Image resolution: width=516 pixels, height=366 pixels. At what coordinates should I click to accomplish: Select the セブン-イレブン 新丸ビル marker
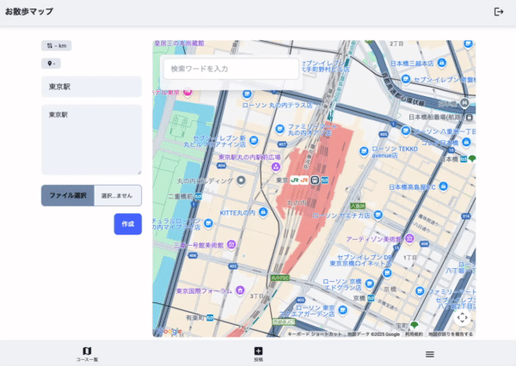pyautogui.click(x=254, y=140)
